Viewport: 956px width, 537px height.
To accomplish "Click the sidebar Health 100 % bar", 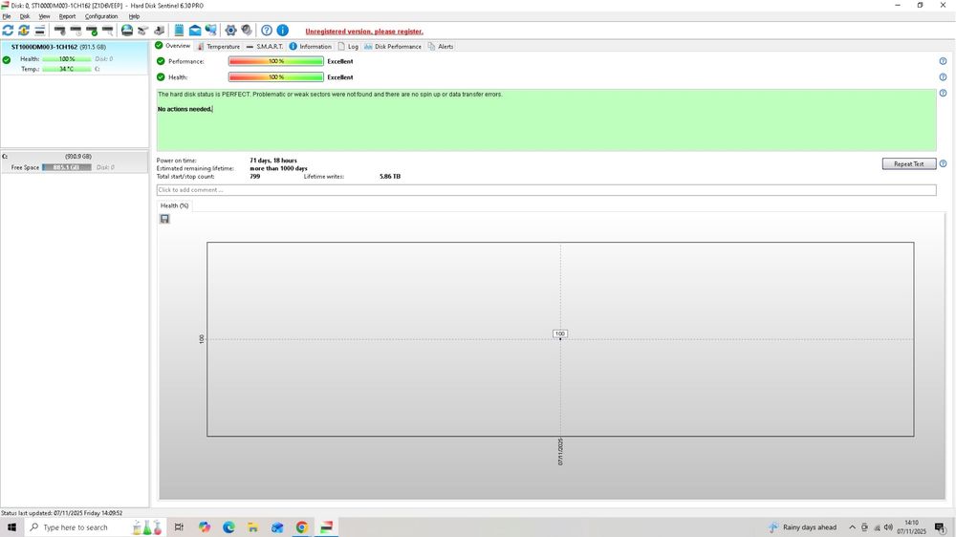I will (67, 59).
